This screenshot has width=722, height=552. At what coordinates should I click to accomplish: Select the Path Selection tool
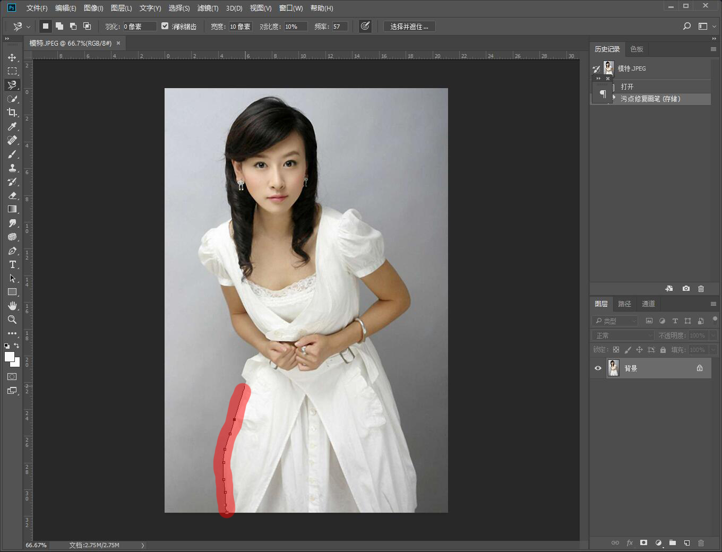point(12,278)
